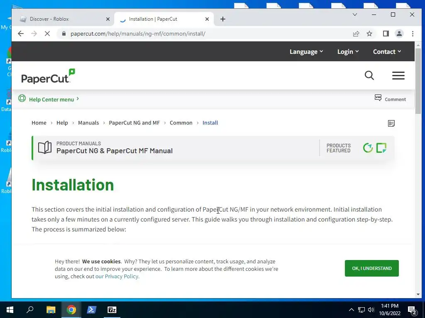Image resolution: width=425 pixels, height=318 pixels.
Task: Select the Installation | PaperCut tab
Action: pos(164,19)
